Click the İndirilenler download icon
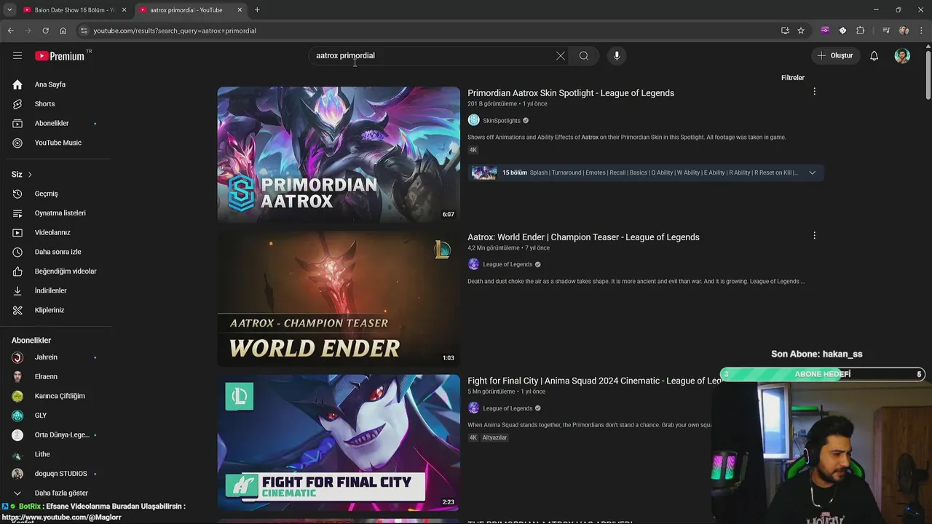Image resolution: width=932 pixels, height=524 pixels. (x=17, y=291)
